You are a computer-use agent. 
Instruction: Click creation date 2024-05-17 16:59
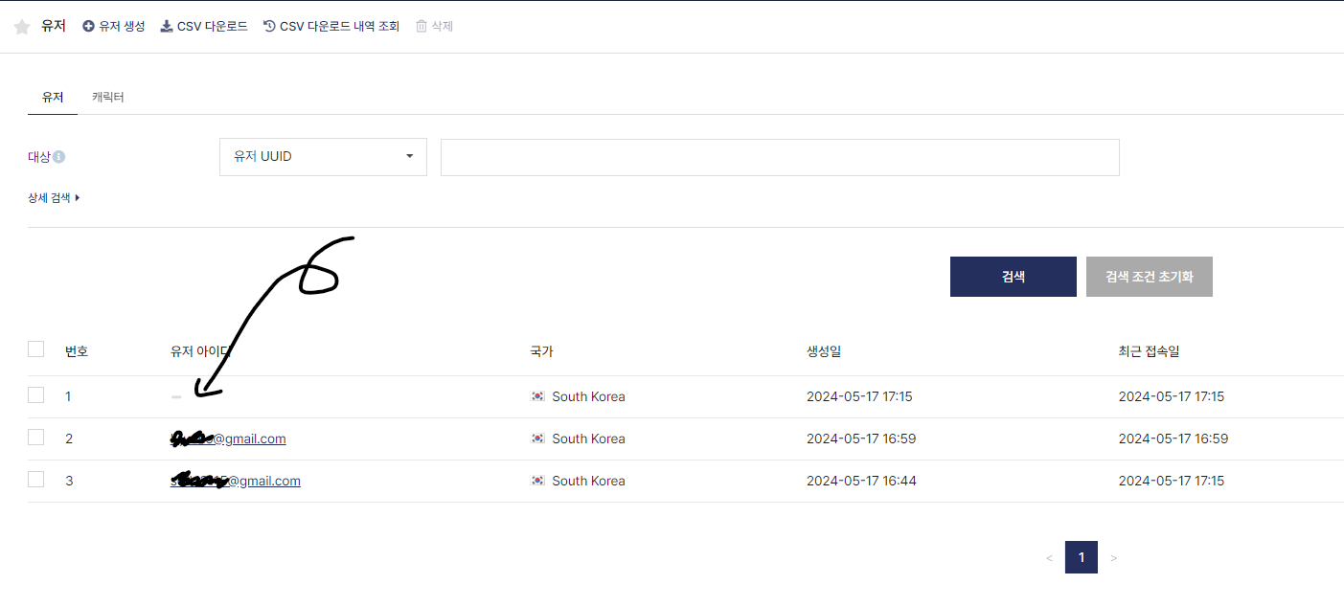859,438
